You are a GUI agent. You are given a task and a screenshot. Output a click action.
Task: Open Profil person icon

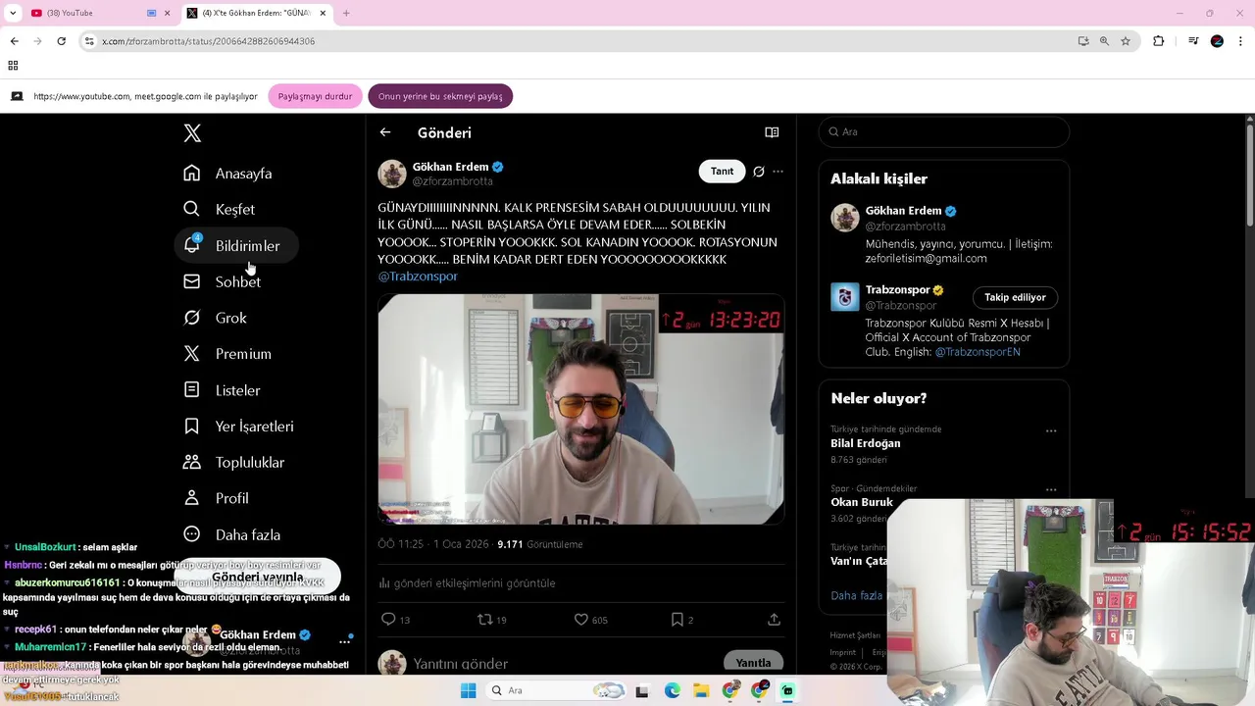click(192, 498)
